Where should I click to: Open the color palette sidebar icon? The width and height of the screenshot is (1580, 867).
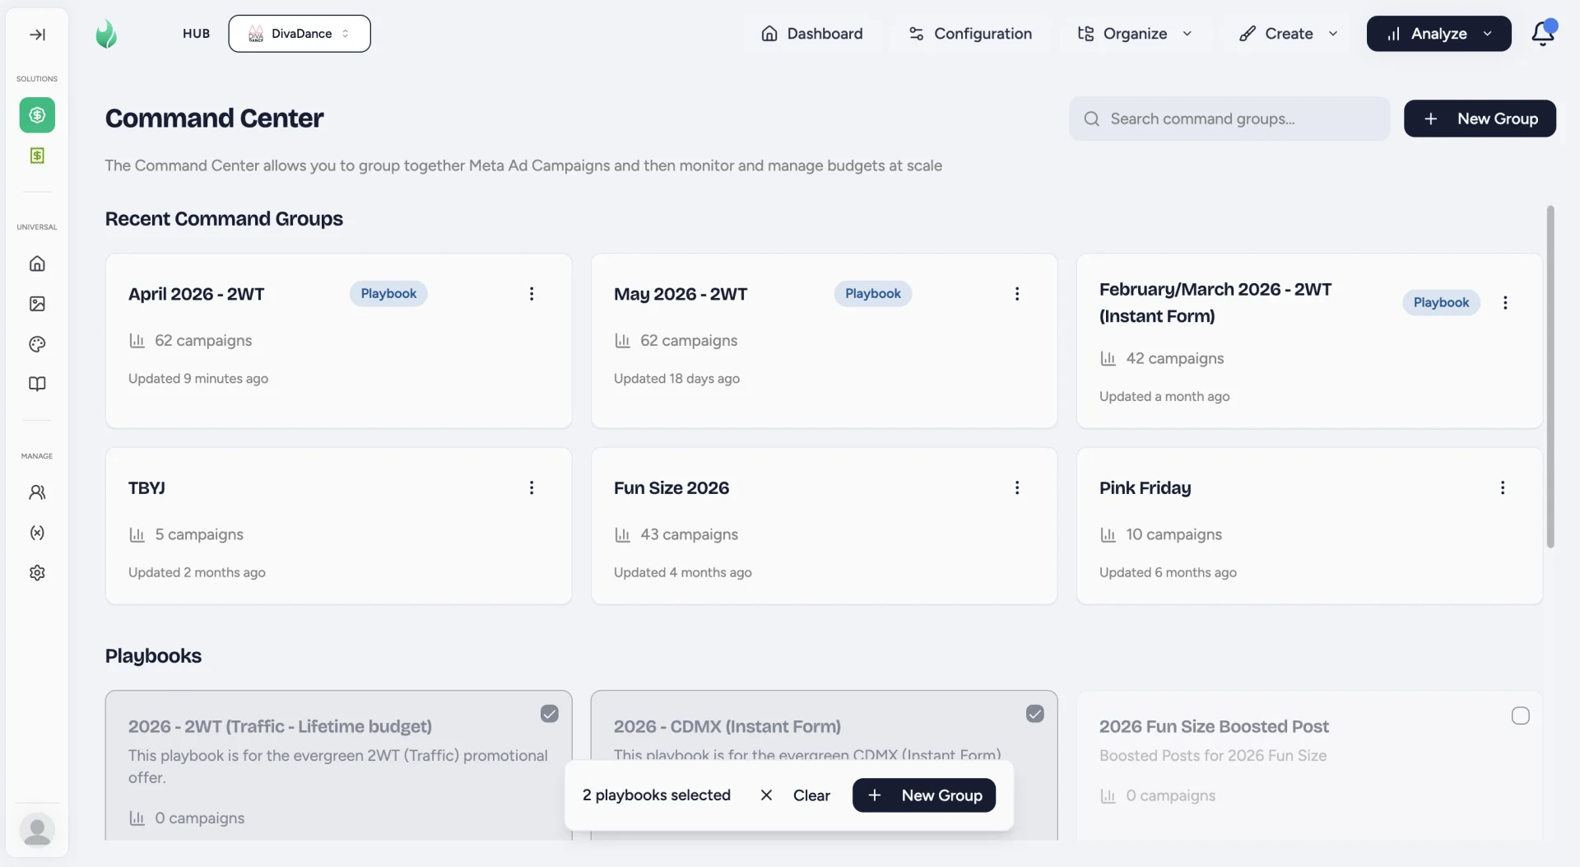click(x=37, y=344)
